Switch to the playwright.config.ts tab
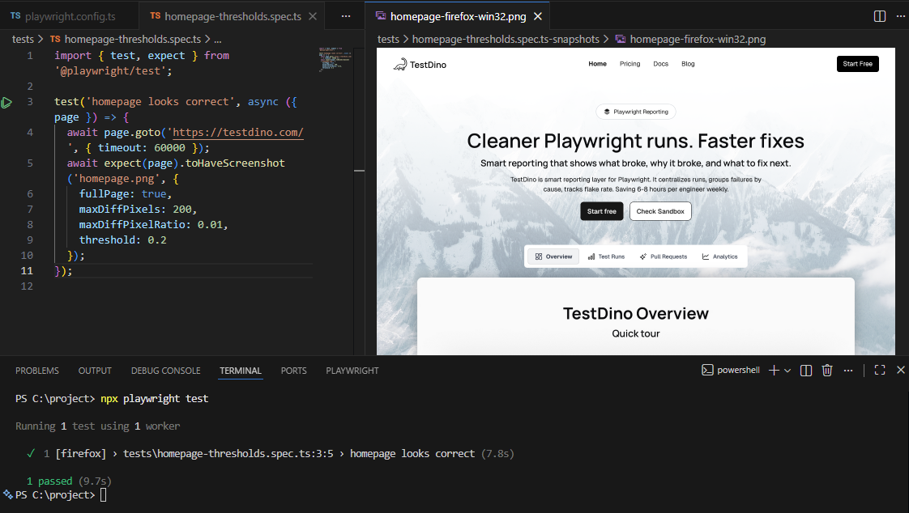909x513 pixels. (x=64, y=16)
